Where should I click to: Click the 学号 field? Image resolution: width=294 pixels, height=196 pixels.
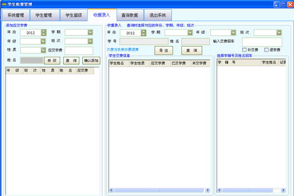pos(144,42)
